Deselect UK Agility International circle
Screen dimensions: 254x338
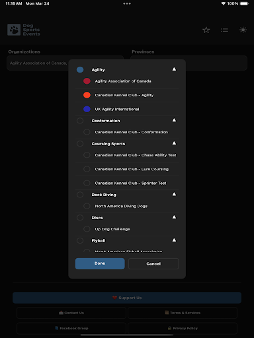(x=87, y=109)
